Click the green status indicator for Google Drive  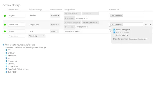coord(5,25)
